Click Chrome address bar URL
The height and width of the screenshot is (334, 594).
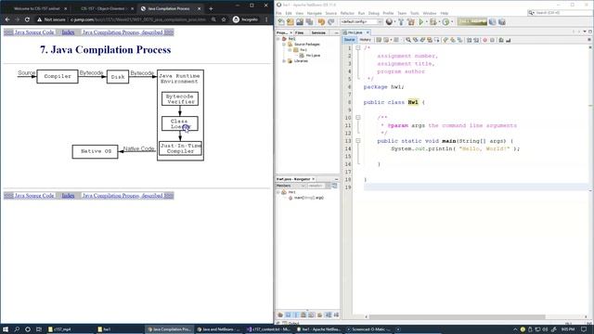tap(138, 19)
